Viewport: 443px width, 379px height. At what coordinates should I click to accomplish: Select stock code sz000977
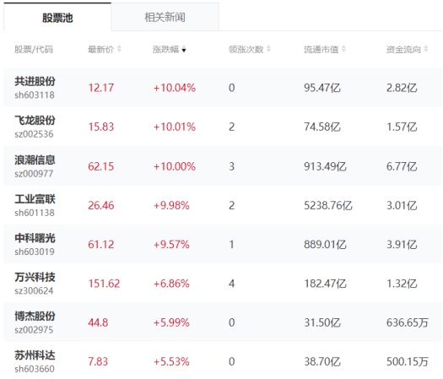click(x=34, y=174)
